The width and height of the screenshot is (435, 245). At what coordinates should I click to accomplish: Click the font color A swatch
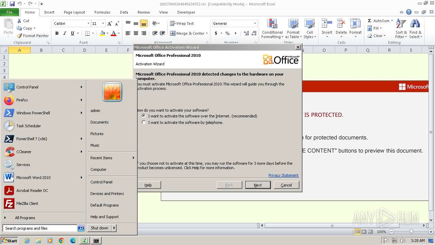pos(114,33)
